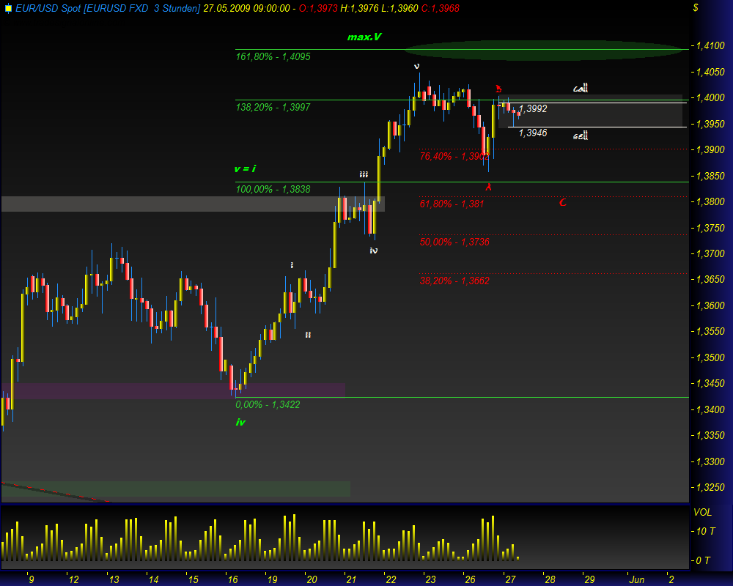Click date 13 on the time axis
This screenshot has width=733, height=586.
click(x=114, y=579)
